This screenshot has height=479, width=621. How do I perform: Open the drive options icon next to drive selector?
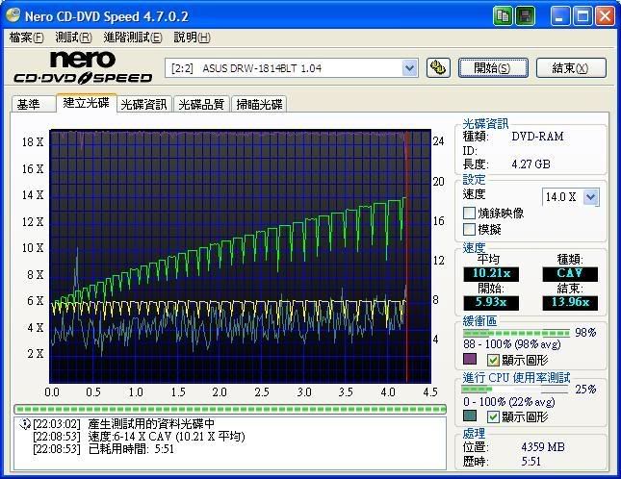coord(438,68)
